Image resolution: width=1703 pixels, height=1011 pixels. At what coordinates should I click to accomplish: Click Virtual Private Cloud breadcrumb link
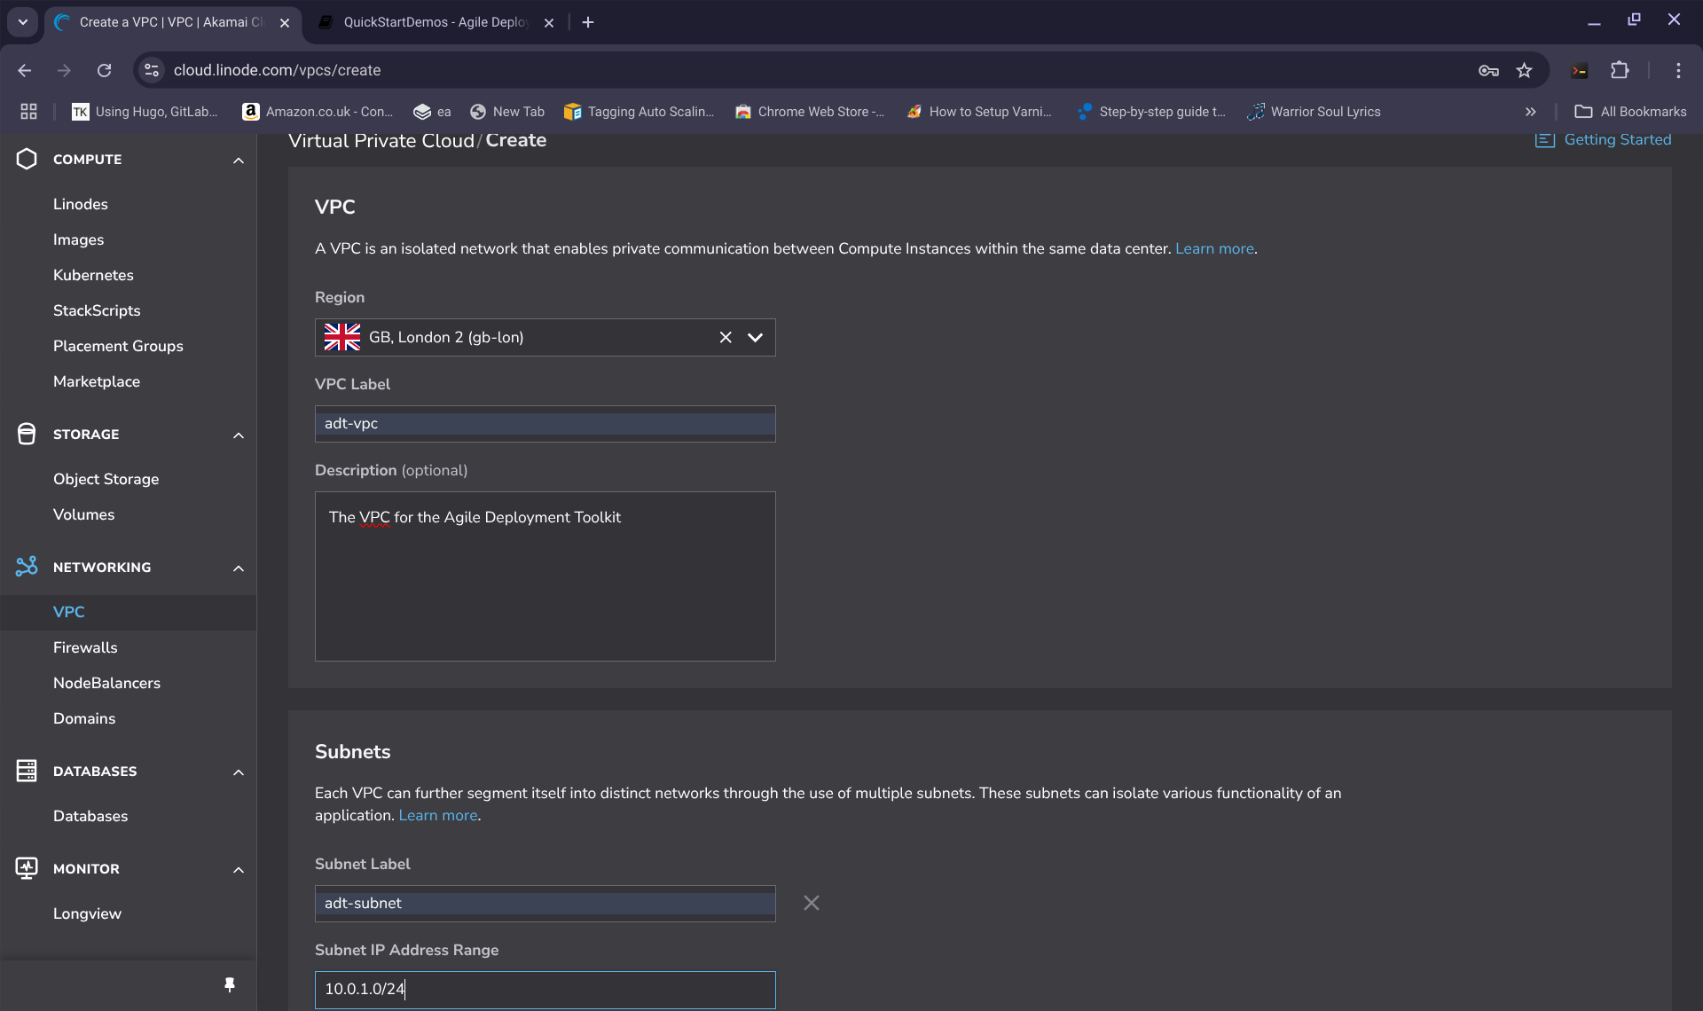tap(381, 140)
